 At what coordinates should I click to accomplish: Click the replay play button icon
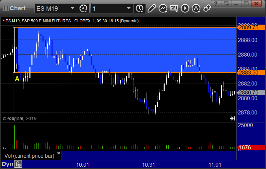pos(185,8)
